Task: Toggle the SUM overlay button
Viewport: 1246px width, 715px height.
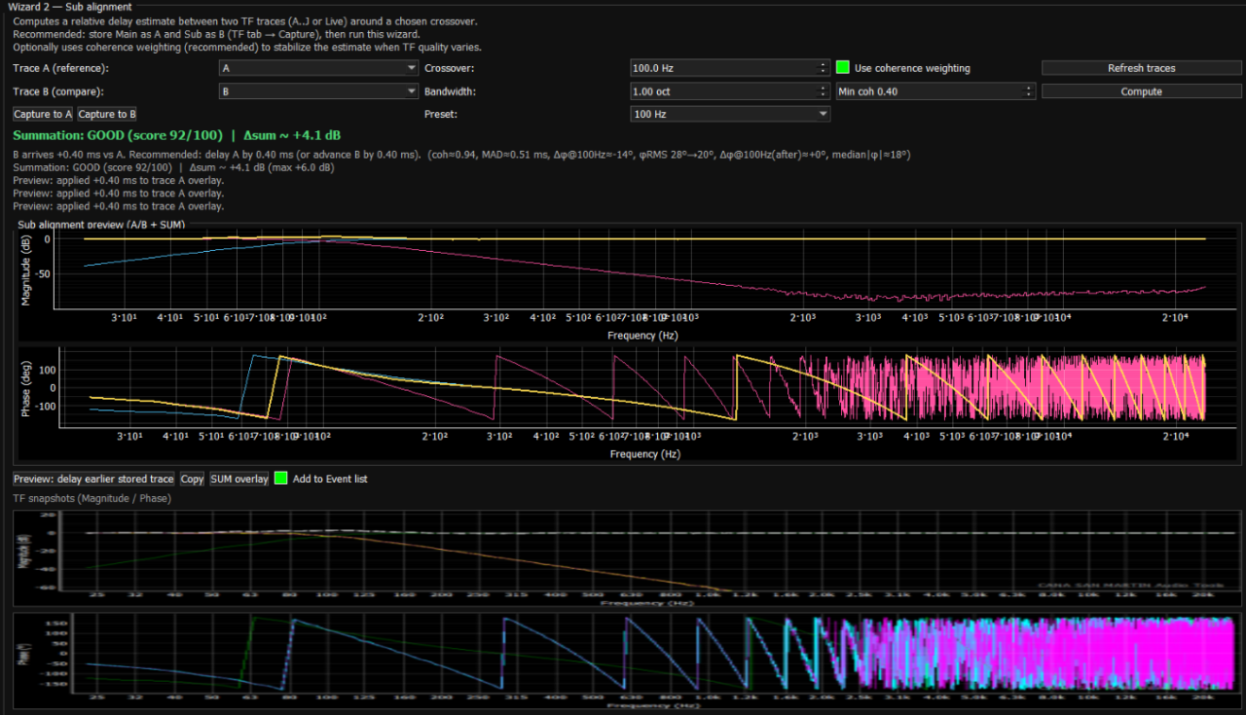Action: (238, 479)
